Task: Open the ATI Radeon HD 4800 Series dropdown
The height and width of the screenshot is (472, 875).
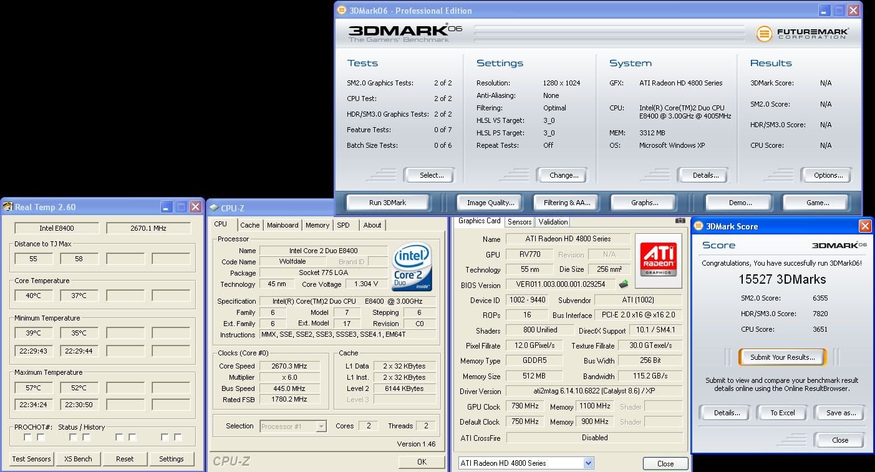Action: [588, 463]
